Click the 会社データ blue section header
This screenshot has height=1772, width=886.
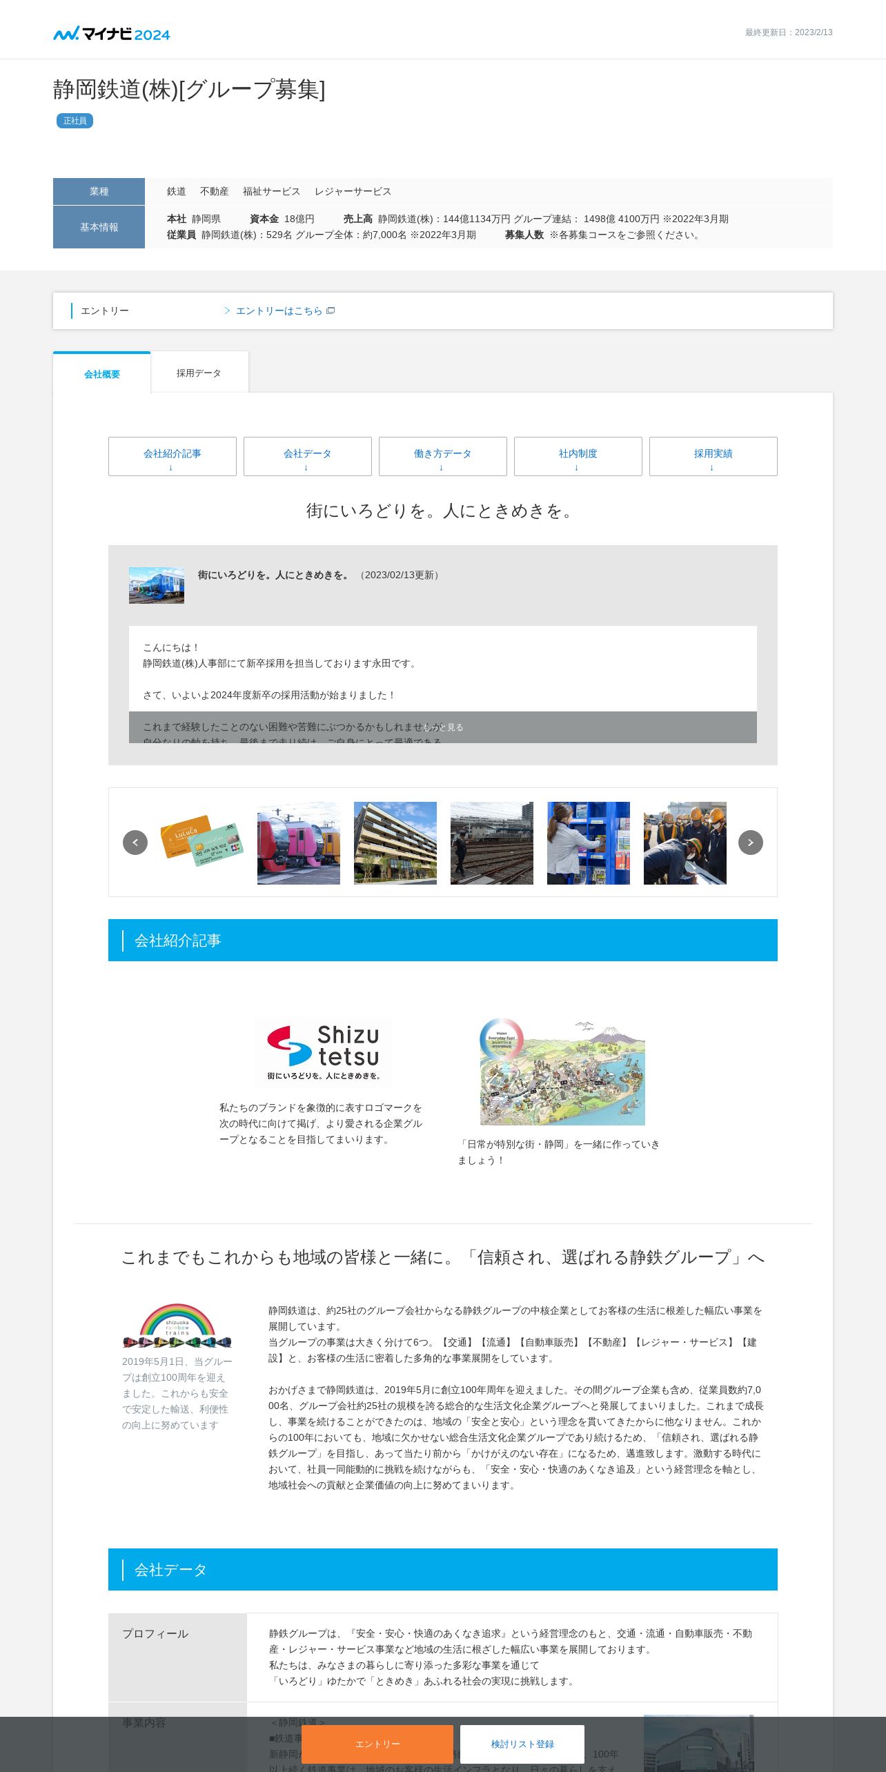pos(443,1569)
